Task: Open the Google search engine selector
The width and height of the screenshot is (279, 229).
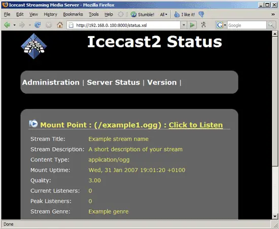Action: click(x=221, y=25)
